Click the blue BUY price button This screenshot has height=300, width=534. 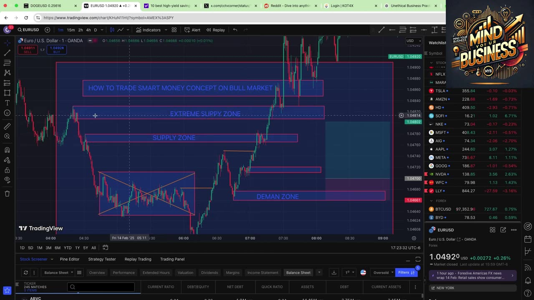(x=57, y=50)
